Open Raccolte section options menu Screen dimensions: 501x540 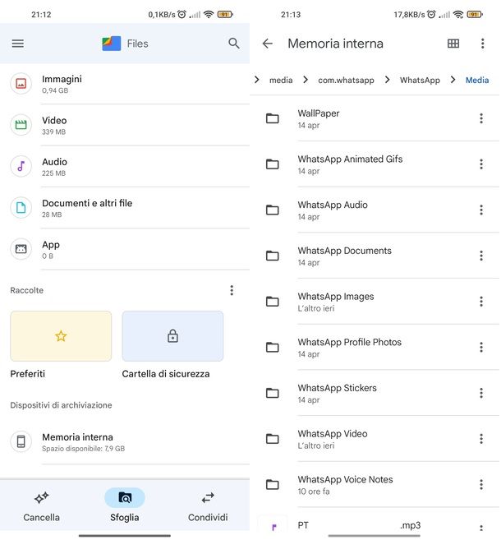point(232,290)
